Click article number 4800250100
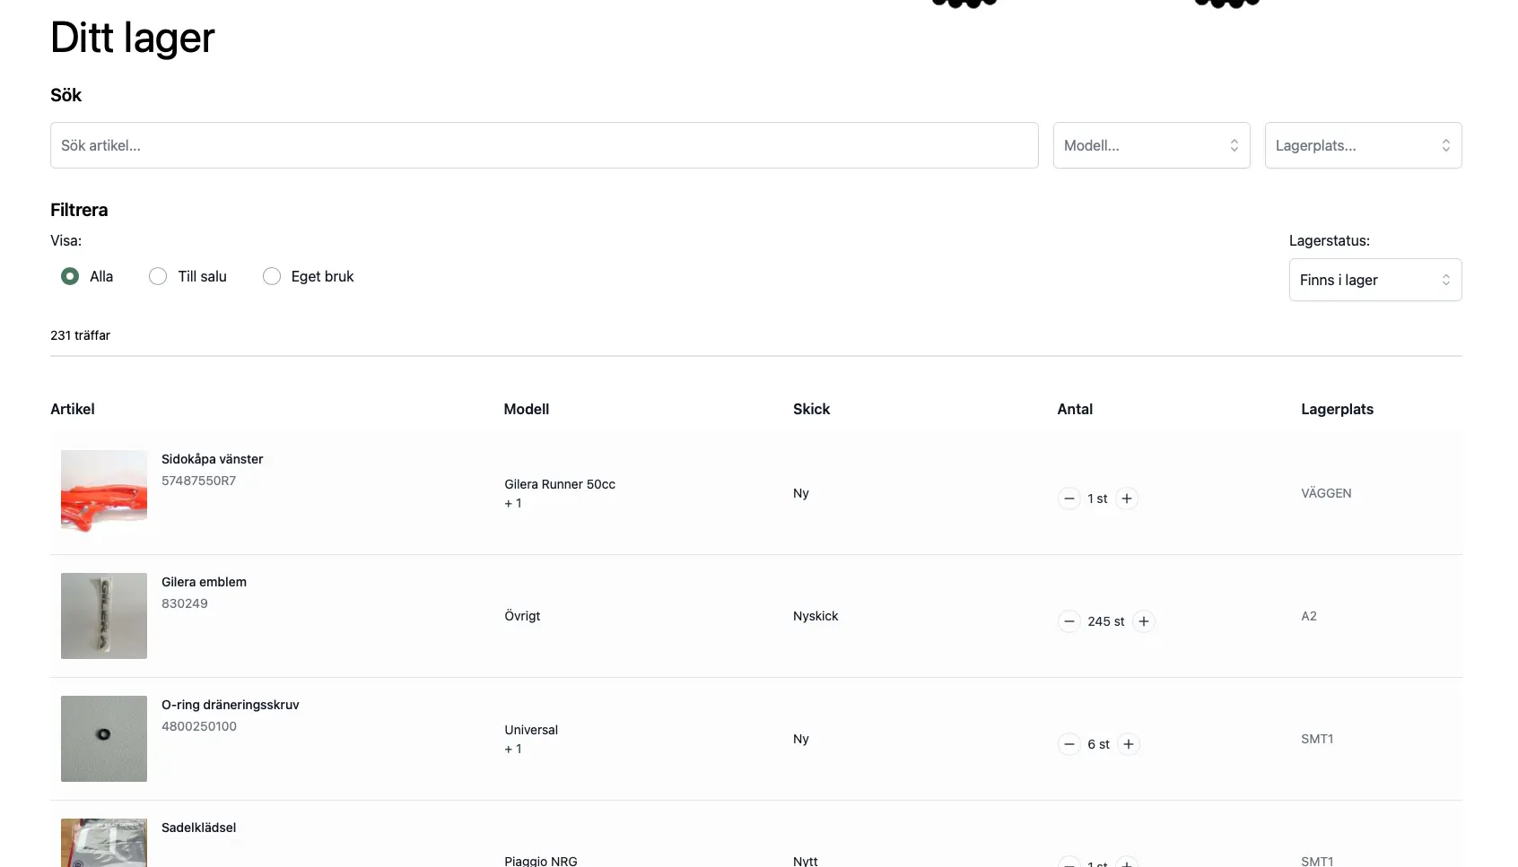This screenshot has height=867, width=1518. [x=199, y=726]
